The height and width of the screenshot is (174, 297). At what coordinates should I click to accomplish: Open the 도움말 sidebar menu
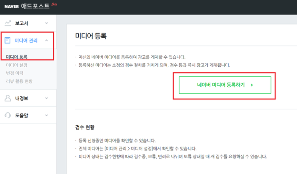[28, 115]
